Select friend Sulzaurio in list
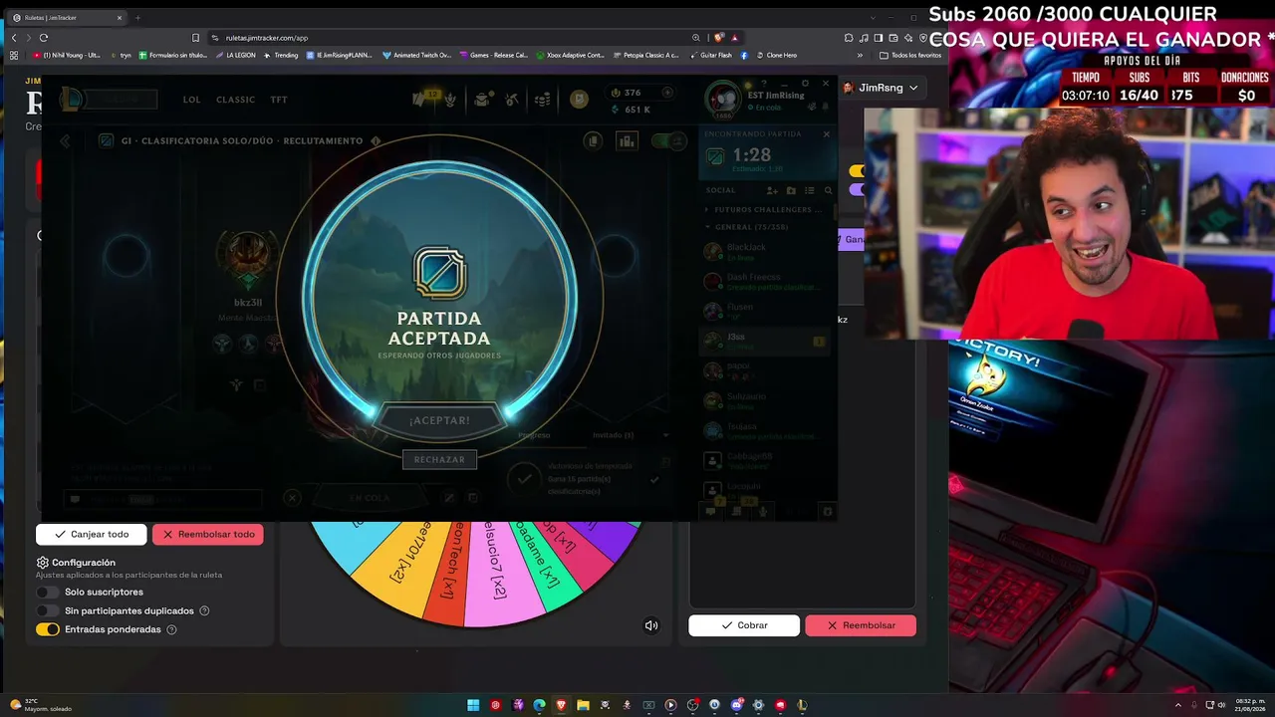 tap(765, 401)
